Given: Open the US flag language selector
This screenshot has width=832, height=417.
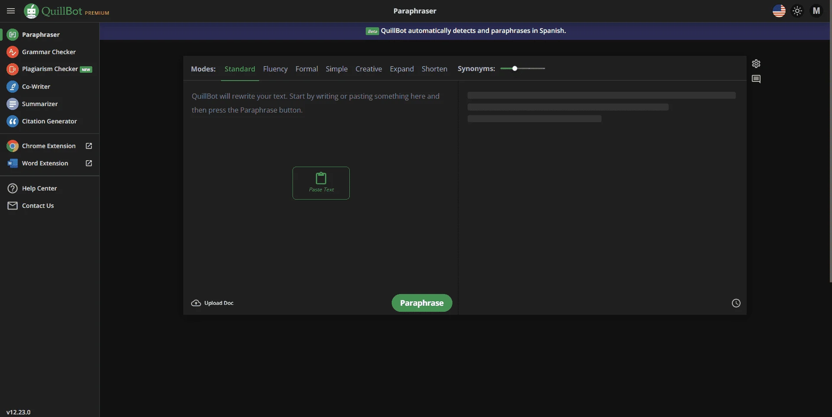Looking at the screenshot, I should (x=779, y=11).
